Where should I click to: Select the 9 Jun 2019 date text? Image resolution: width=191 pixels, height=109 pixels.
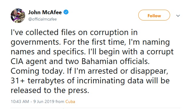point(44,101)
